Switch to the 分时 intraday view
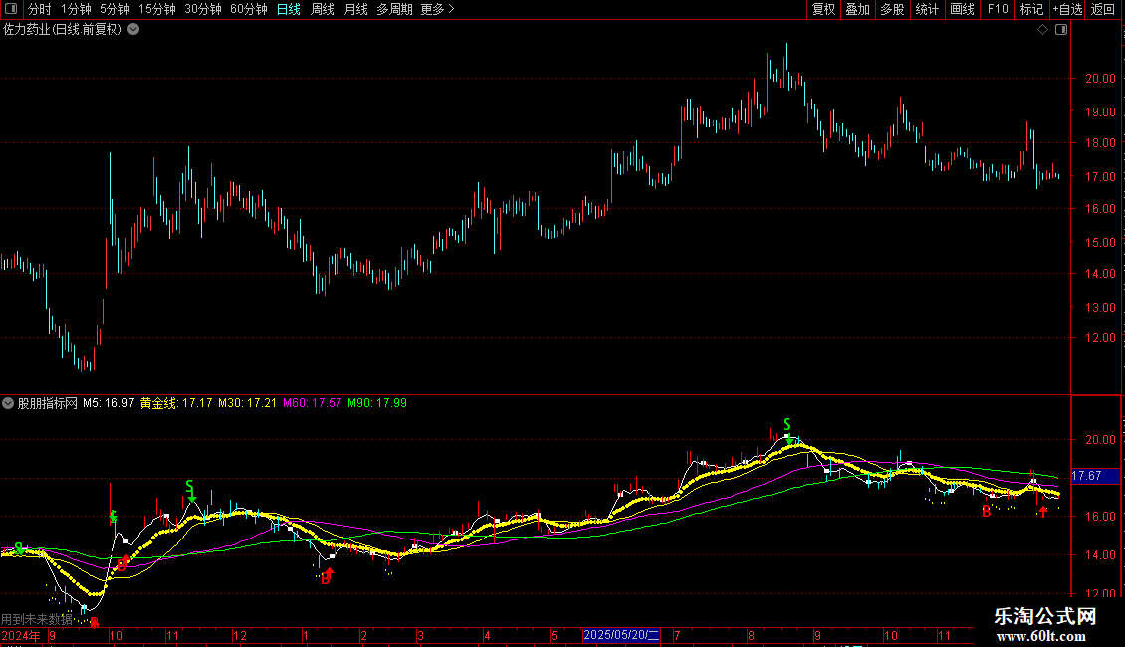1125x647 pixels. click(40, 9)
